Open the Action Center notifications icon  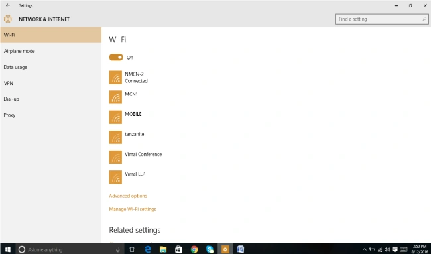395,249
